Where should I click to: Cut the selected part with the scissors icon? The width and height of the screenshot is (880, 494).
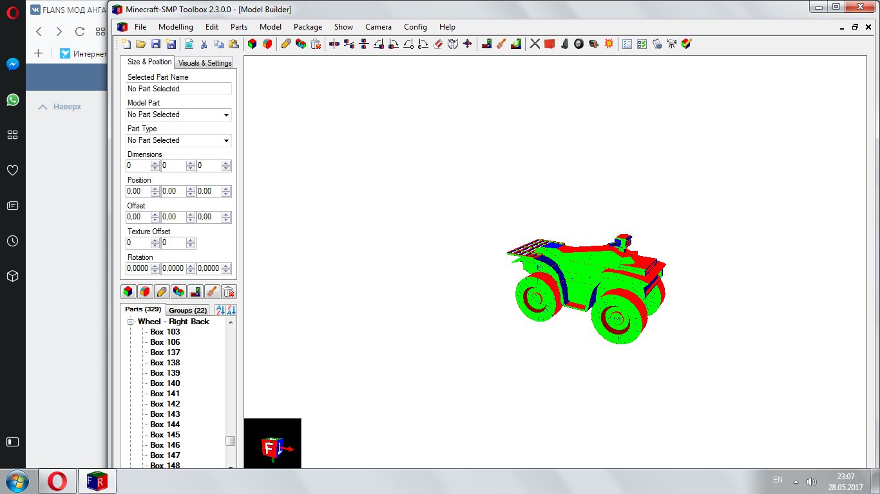204,44
